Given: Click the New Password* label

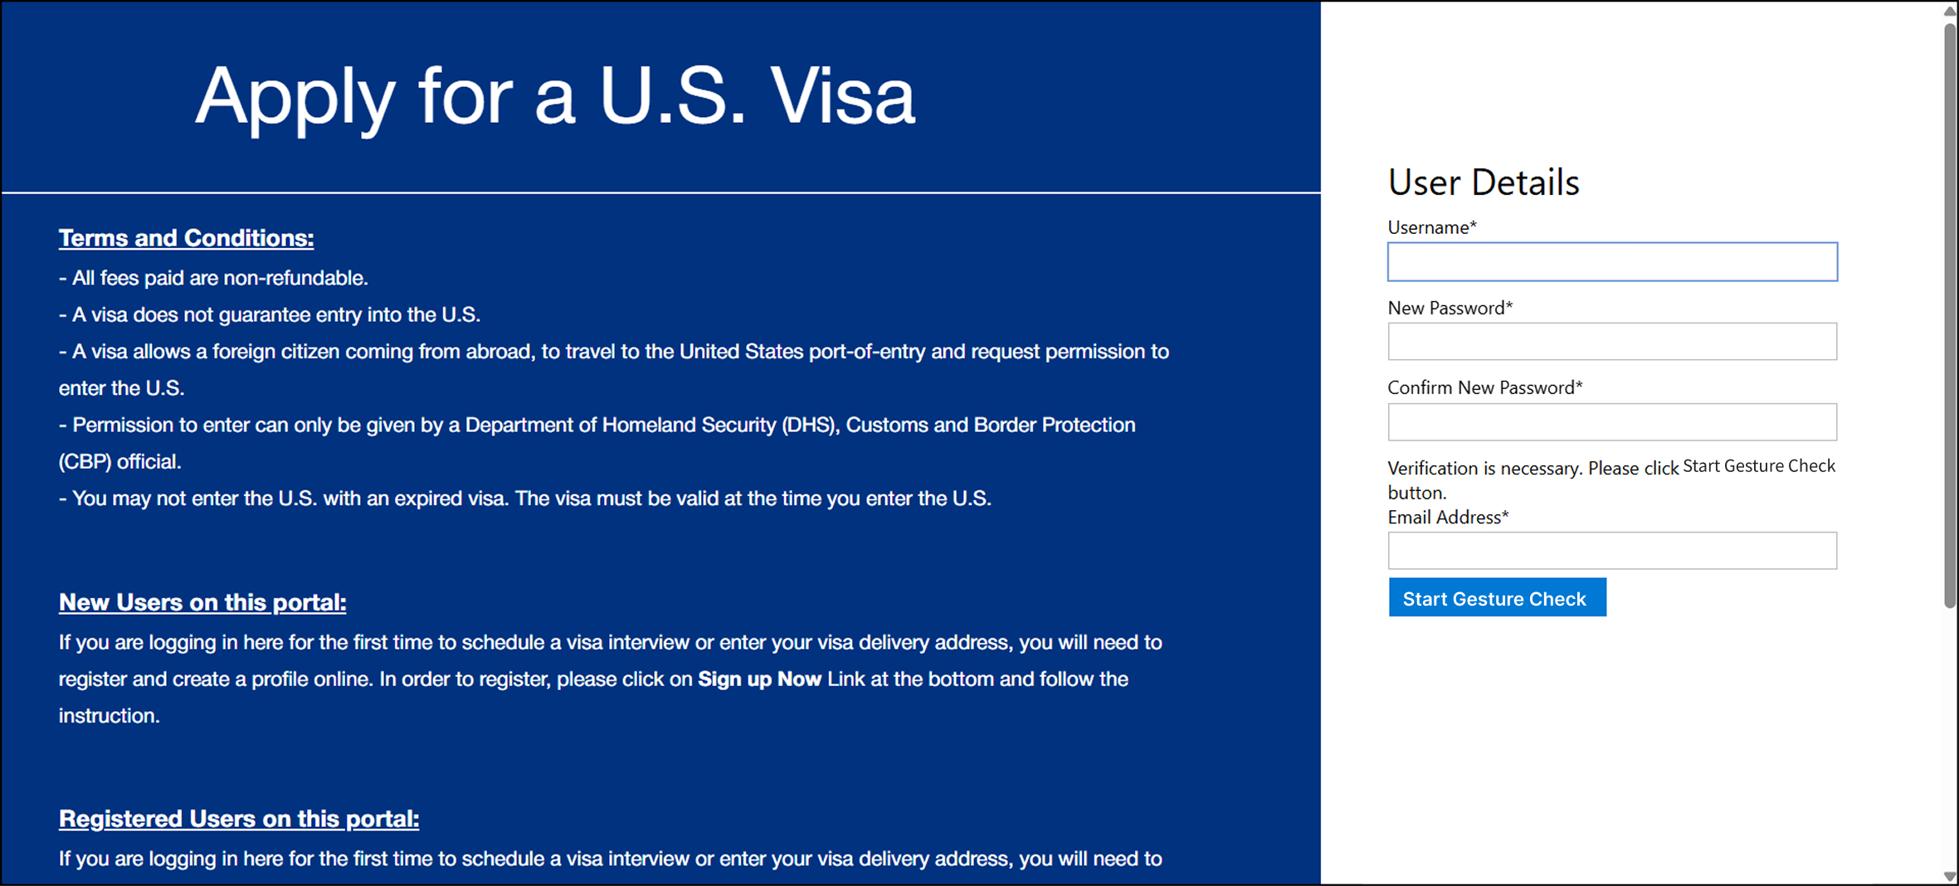Looking at the screenshot, I should (1450, 308).
